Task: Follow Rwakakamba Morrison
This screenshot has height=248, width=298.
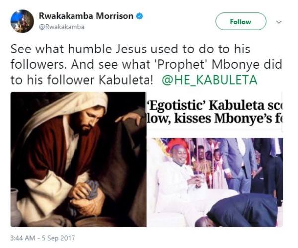Action: point(240,22)
